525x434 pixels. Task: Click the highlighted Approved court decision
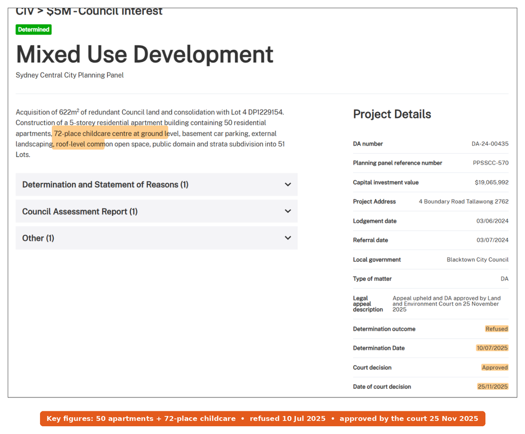click(495, 368)
